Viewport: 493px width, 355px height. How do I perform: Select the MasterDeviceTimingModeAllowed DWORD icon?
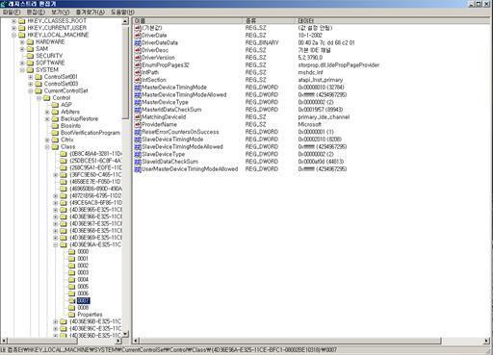138,94
